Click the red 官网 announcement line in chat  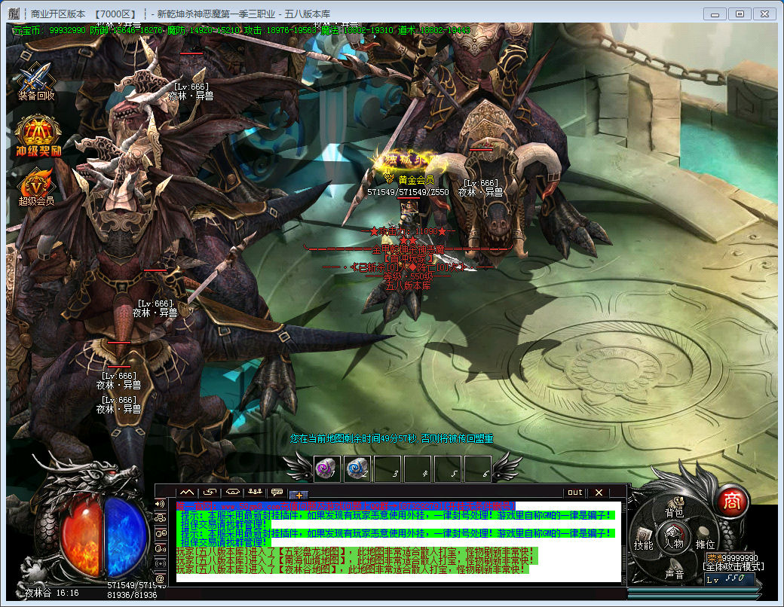point(345,506)
